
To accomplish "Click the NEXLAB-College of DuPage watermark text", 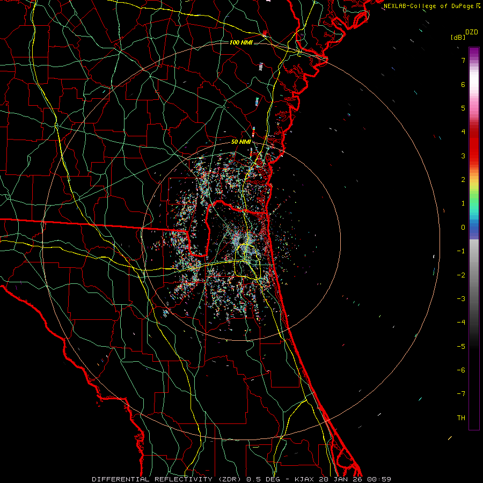I will 429,6.
